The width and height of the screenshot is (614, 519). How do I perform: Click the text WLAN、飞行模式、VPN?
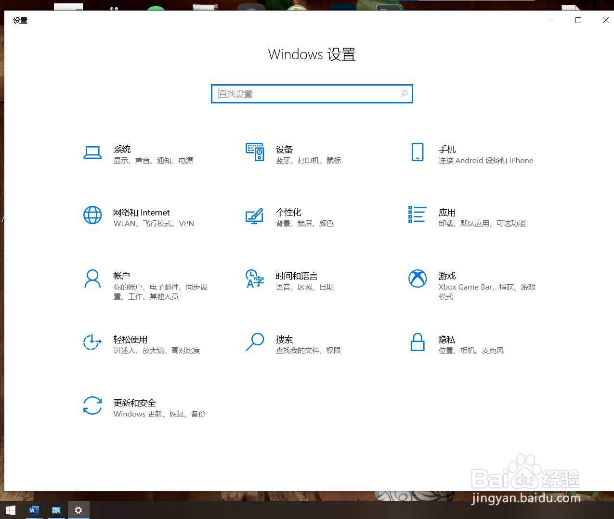[154, 224]
